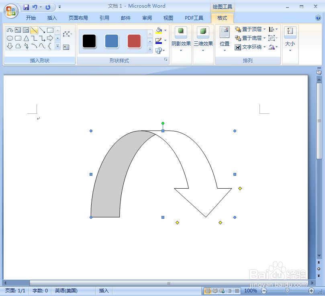Switch to the 视图 tab
Viewport: 325px width, 296px height.
[x=168, y=18]
